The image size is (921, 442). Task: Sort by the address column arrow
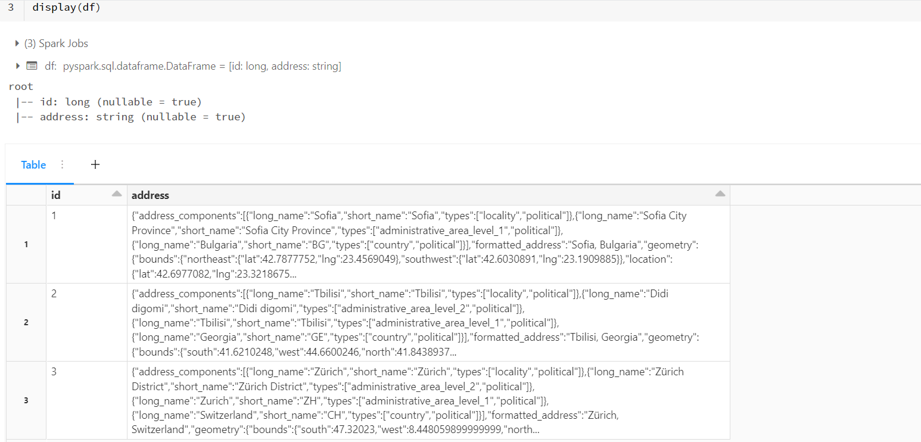tap(720, 194)
